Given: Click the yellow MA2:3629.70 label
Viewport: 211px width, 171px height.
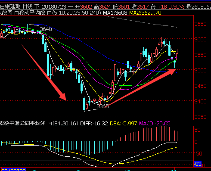Looking at the screenshot, I should click(x=145, y=13).
